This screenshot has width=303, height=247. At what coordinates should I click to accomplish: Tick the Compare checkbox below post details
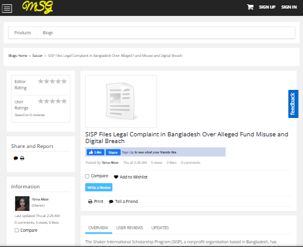[x=87, y=176]
